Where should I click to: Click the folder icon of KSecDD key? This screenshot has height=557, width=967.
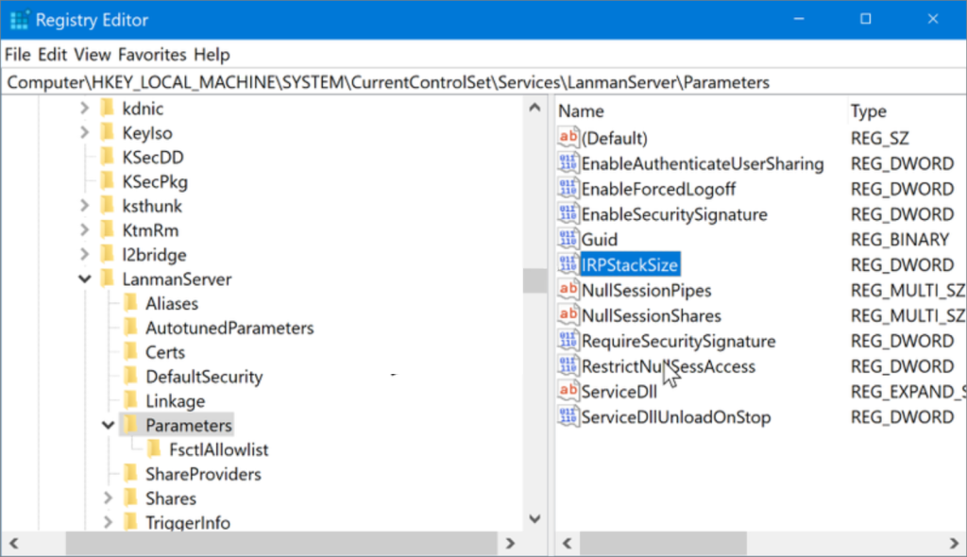[108, 157]
